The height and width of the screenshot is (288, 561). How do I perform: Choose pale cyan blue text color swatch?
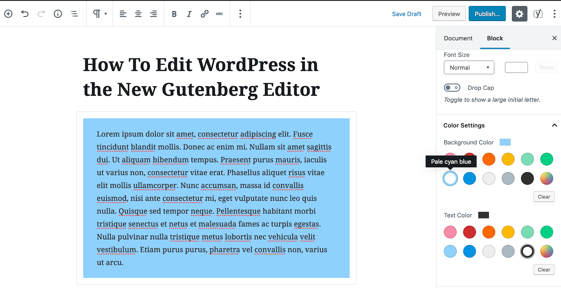pyautogui.click(x=450, y=251)
